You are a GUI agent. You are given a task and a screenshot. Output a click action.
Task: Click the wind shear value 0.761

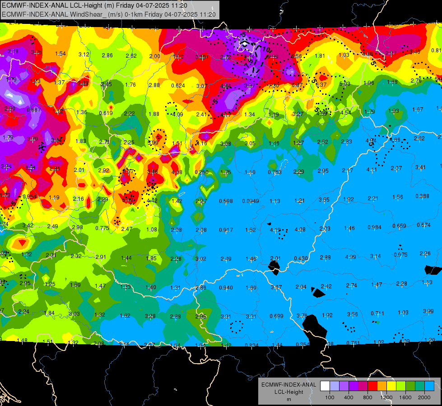click(x=353, y=343)
